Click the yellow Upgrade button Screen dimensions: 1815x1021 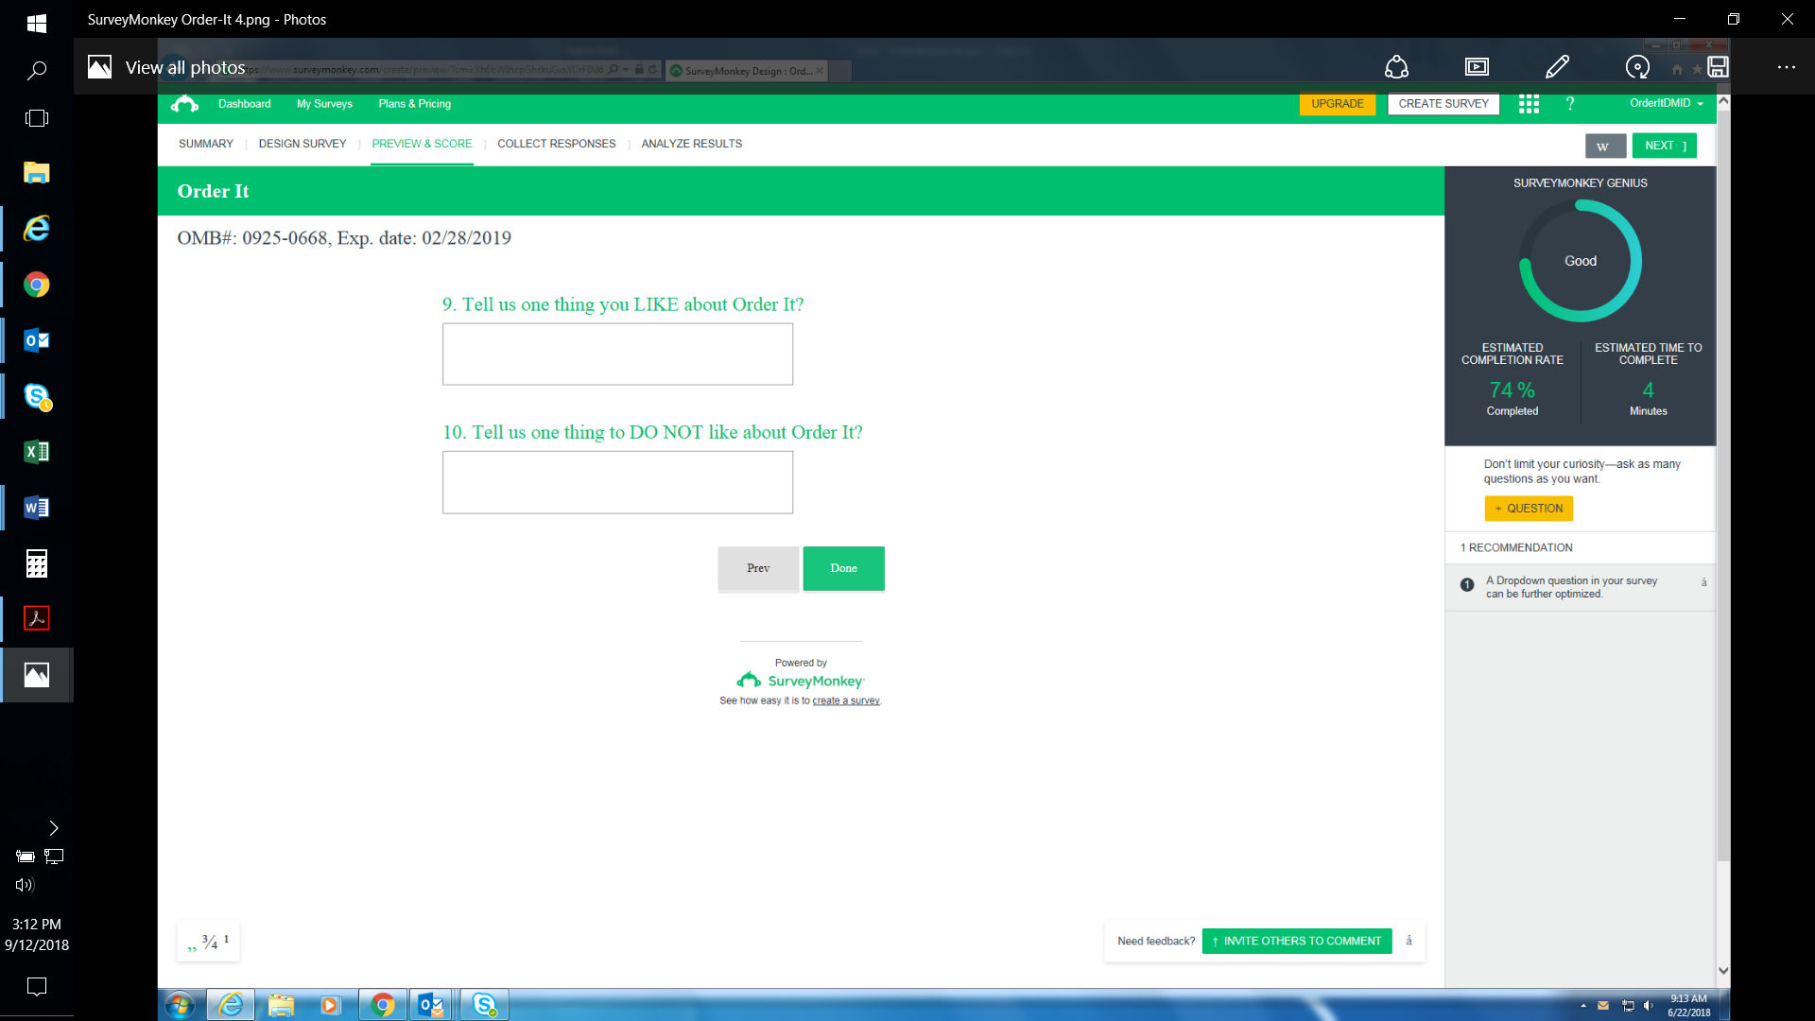(x=1337, y=104)
